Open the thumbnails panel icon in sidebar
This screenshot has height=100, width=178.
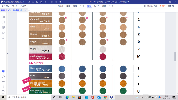[x=3, y=17]
